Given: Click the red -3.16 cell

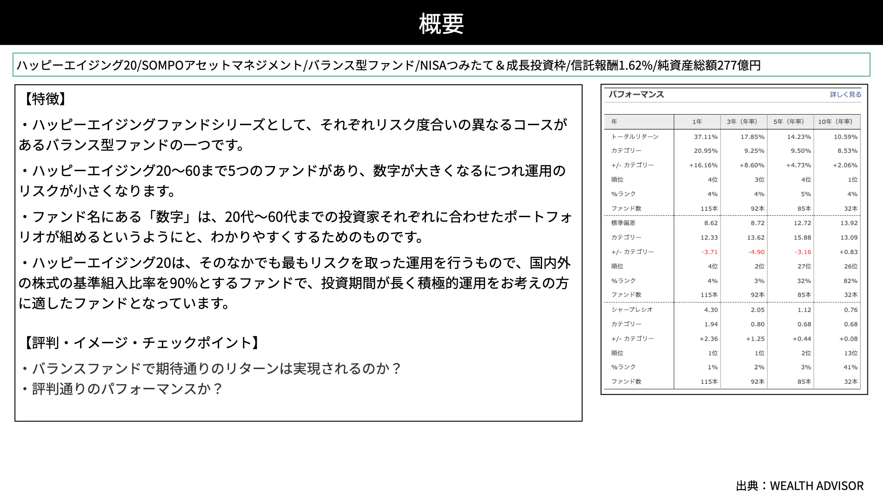Looking at the screenshot, I should [x=803, y=252].
